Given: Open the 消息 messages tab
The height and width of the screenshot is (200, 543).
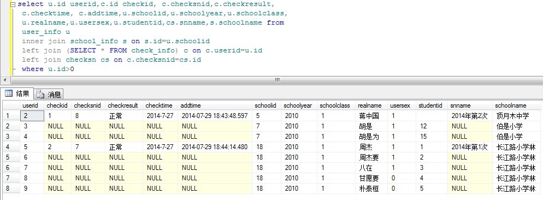Looking at the screenshot, I should tap(49, 95).
